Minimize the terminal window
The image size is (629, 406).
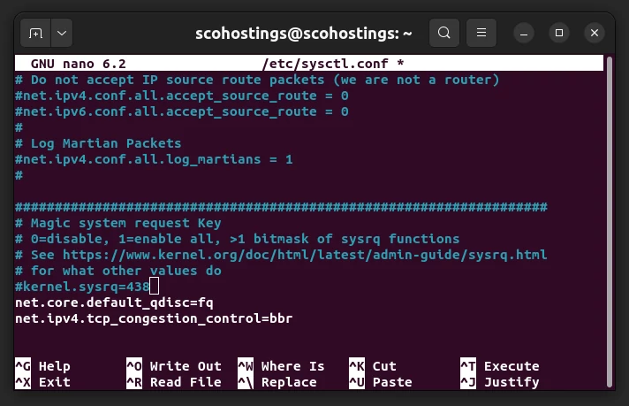pos(524,34)
